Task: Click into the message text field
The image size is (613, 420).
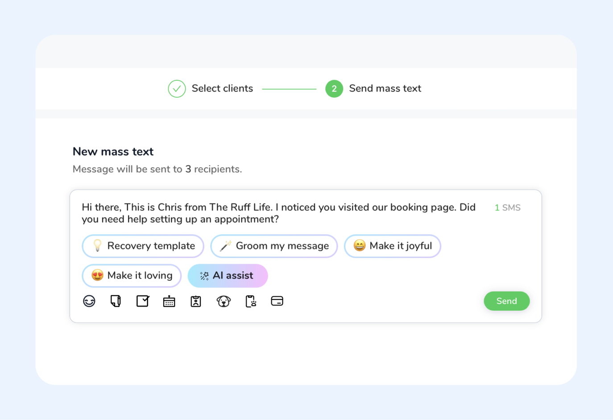Action: click(278, 213)
